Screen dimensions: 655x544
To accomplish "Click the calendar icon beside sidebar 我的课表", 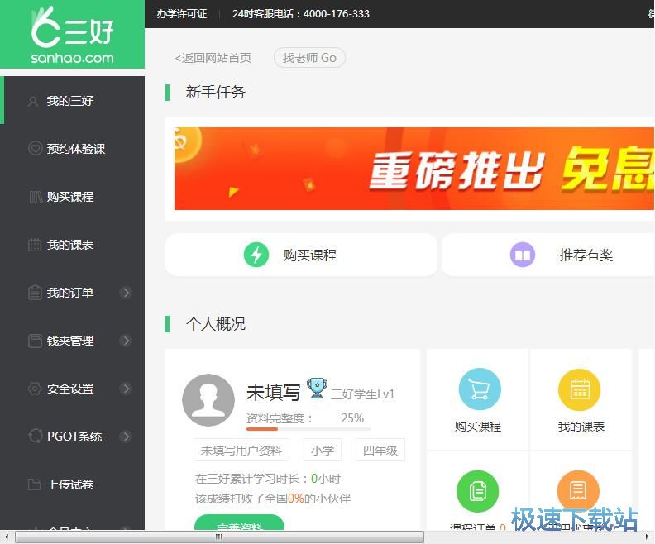I will [x=35, y=245].
